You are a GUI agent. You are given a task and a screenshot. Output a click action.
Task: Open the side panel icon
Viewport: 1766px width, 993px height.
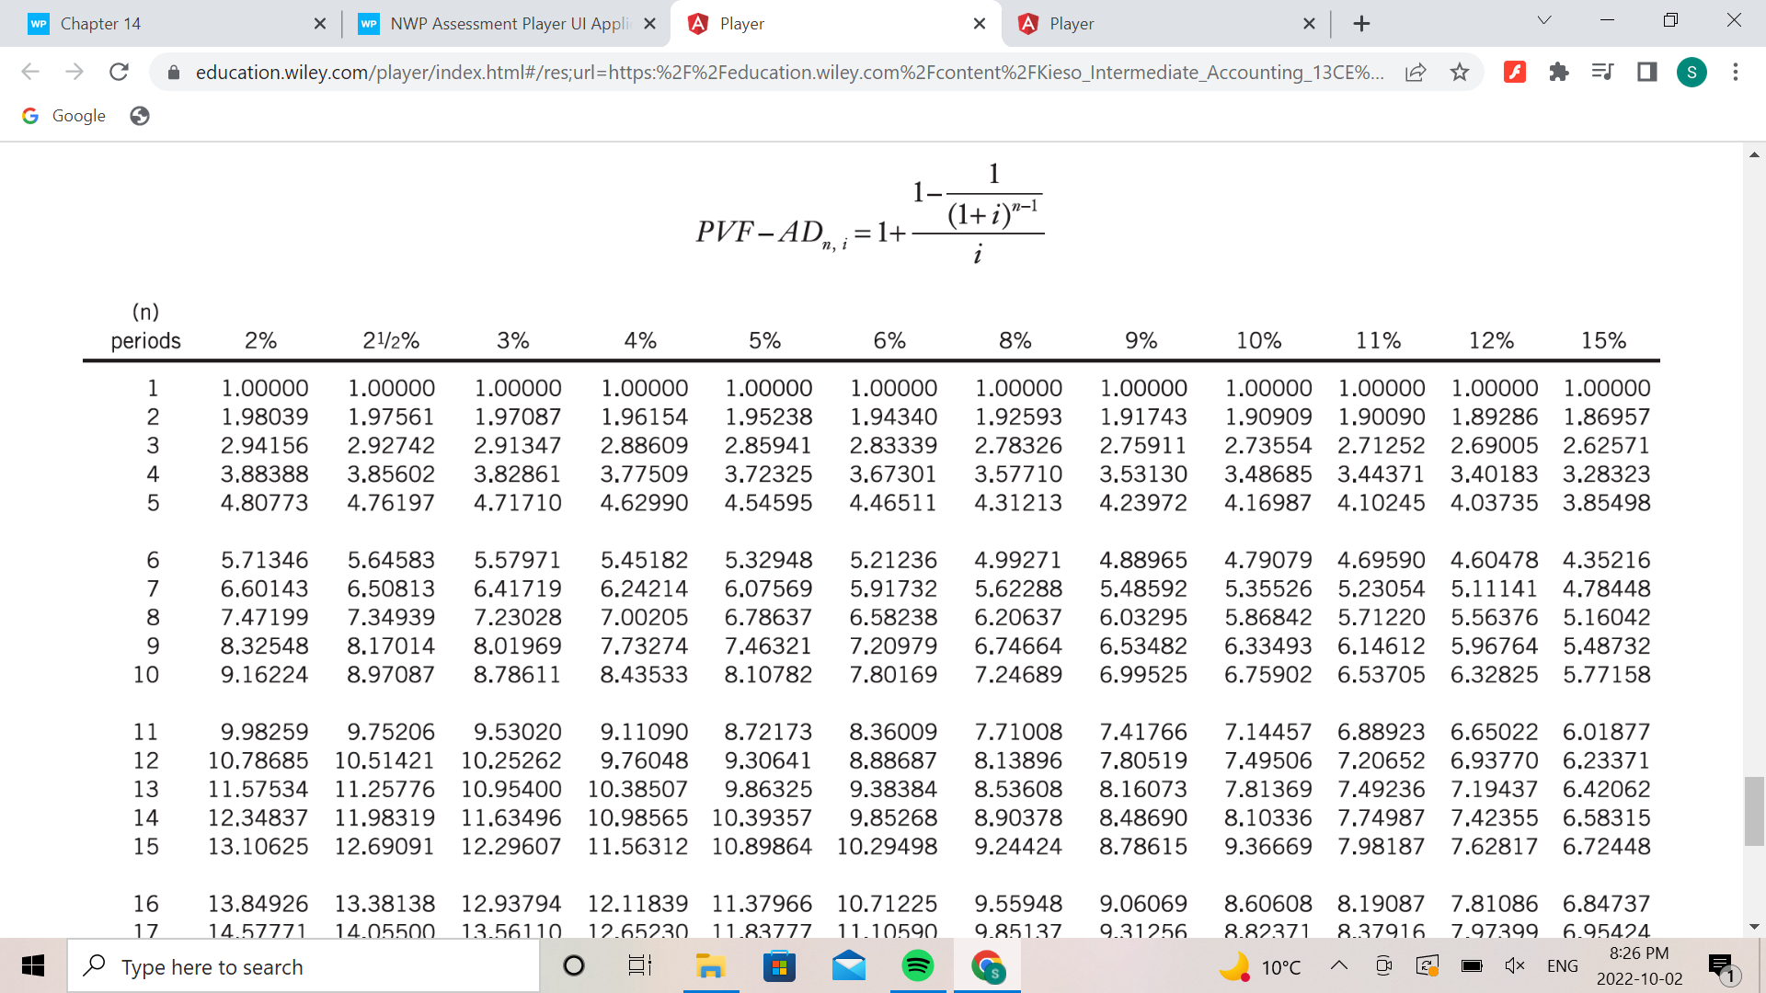(x=1646, y=72)
